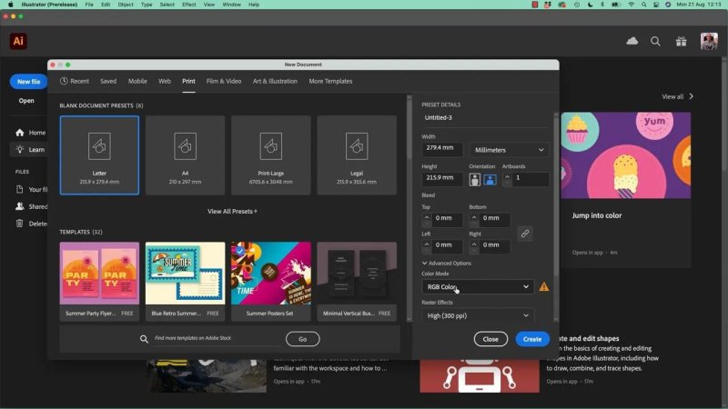Switch to the Art & Illustration tab
Viewport: 728px width, 409px height.
point(275,81)
